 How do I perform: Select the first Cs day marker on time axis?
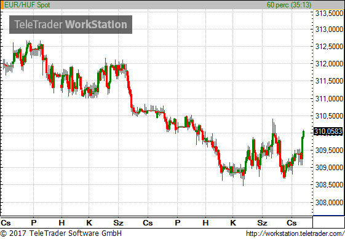(6, 223)
